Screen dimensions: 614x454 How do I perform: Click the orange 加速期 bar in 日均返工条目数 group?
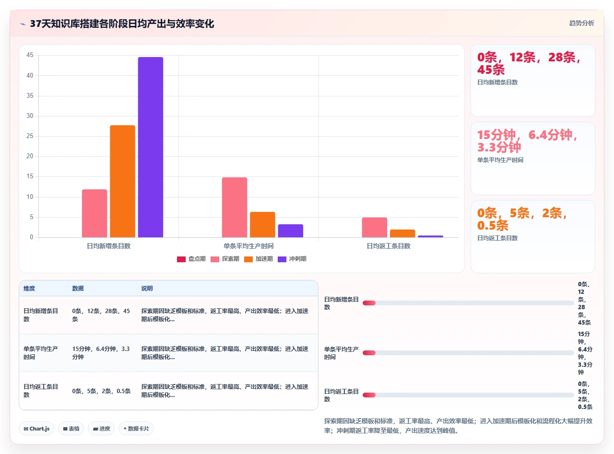[x=402, y=233]
